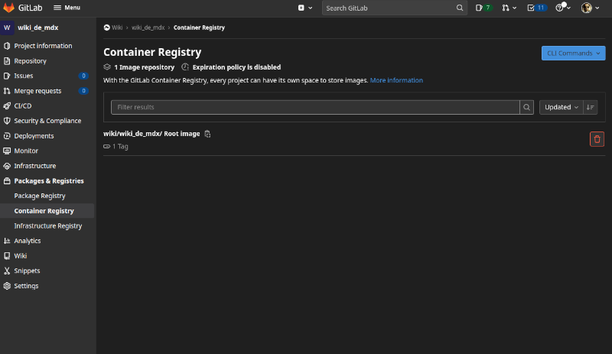Screen dimensions: 612x354
Task: Open the merge requests dropdown in top bar
Action: (x=509, y=8)
